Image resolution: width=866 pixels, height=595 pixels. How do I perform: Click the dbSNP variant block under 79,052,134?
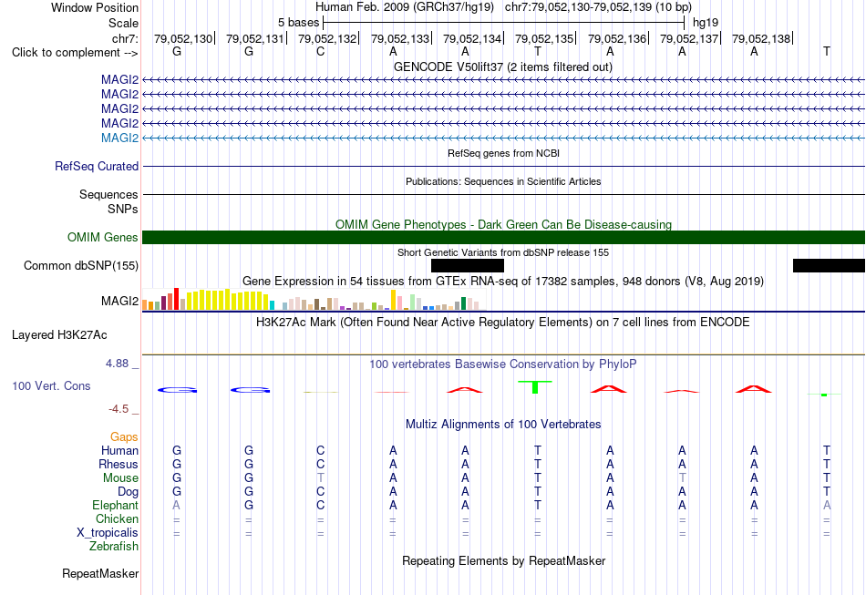click(468, 265)
